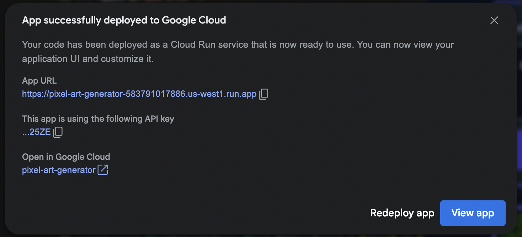522x237 pixels.
Task: Click the "Open in Google Cloud" label
Action: (x=66, y=157)
